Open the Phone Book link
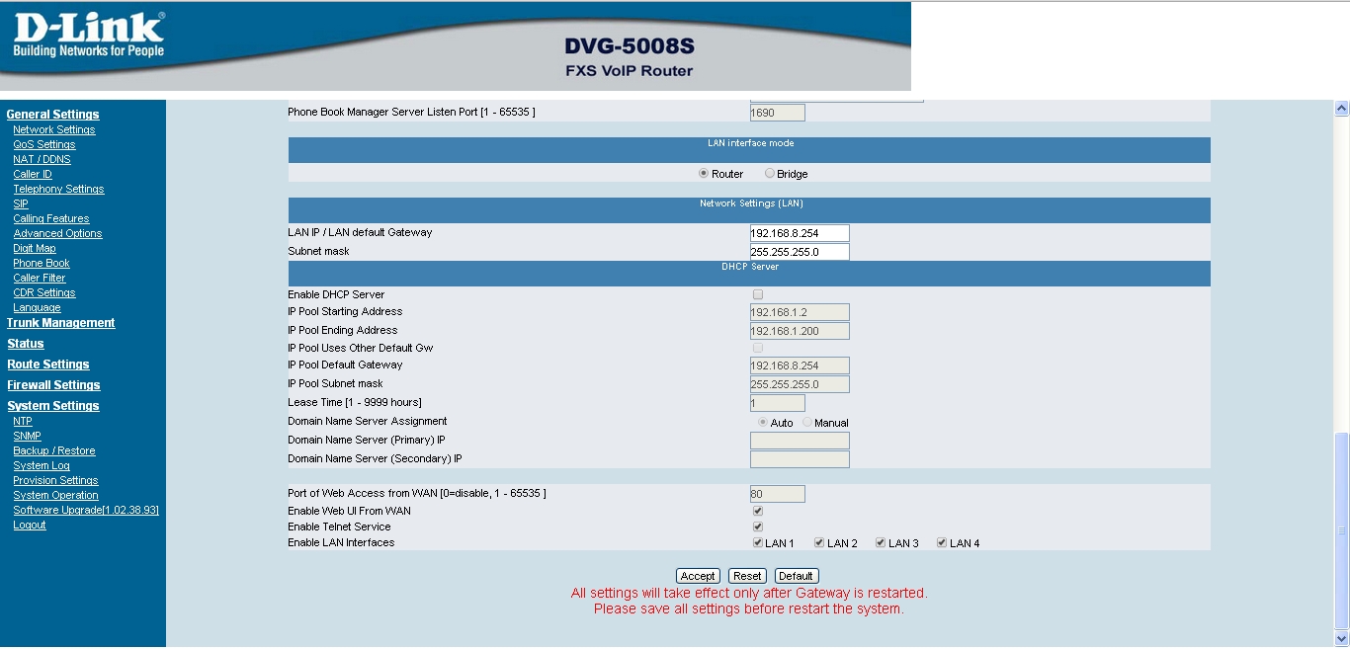Image resolution: width=1350 pixels, height=649 pixels. (x=42, y=263)
